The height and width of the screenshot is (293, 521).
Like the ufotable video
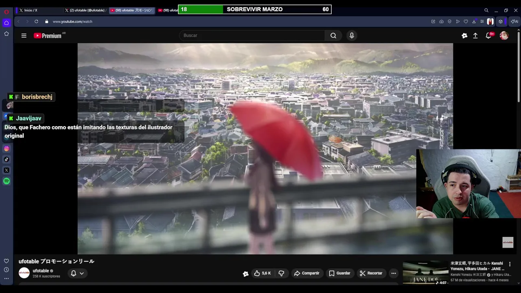pyautogui.click(x=262, y=273)
